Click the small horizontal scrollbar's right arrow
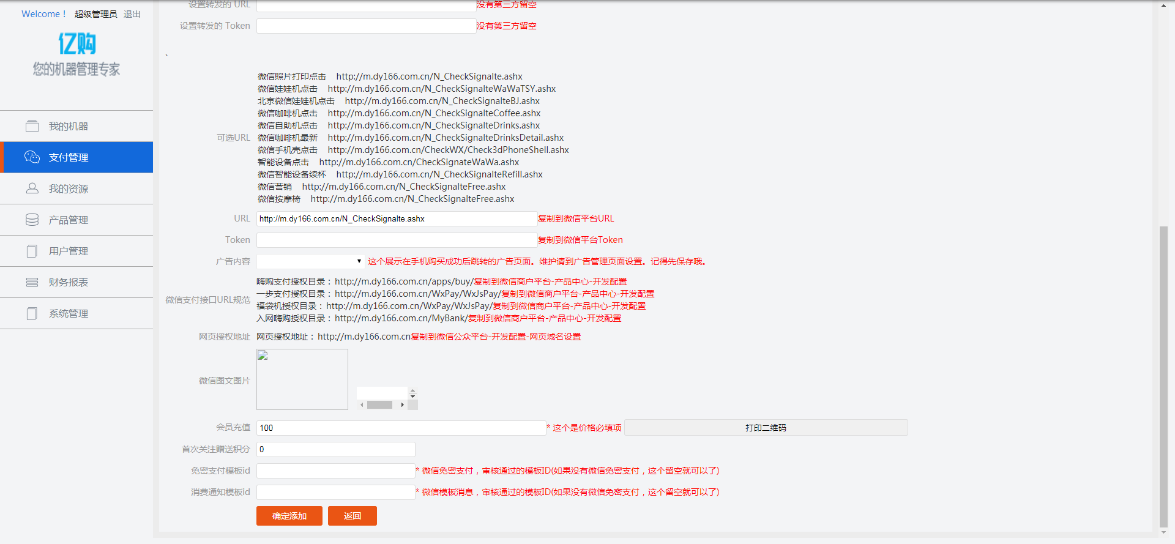Screen dimensions: 1175x544 click(x=402, y=405)
